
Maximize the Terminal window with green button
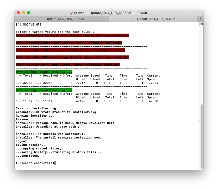(x=29, y=13)
